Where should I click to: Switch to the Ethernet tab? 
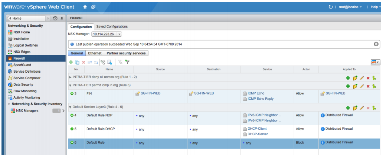click(95, 53)
